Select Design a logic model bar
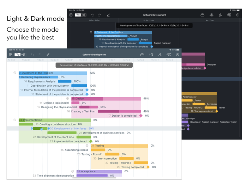 [75, 103]
